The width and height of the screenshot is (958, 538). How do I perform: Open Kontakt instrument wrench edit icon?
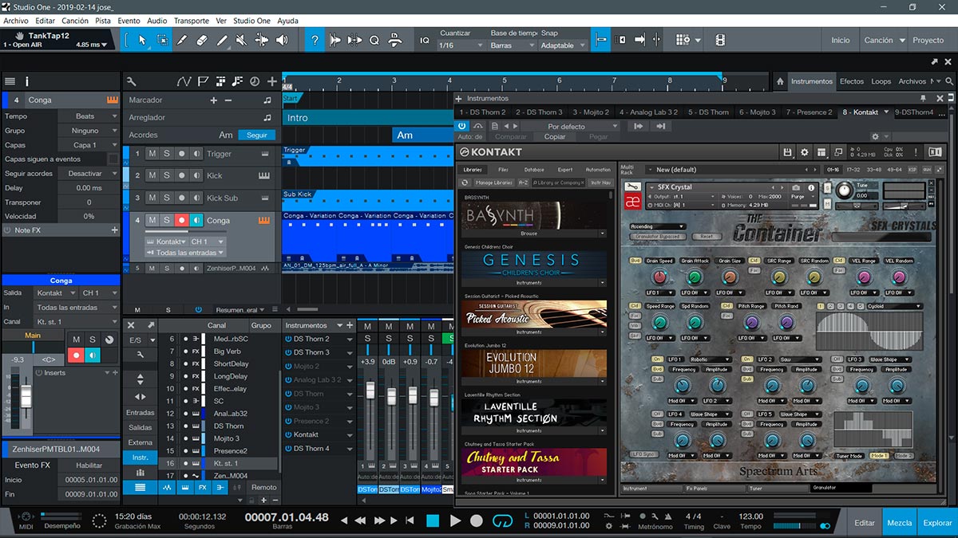point(633,187)
